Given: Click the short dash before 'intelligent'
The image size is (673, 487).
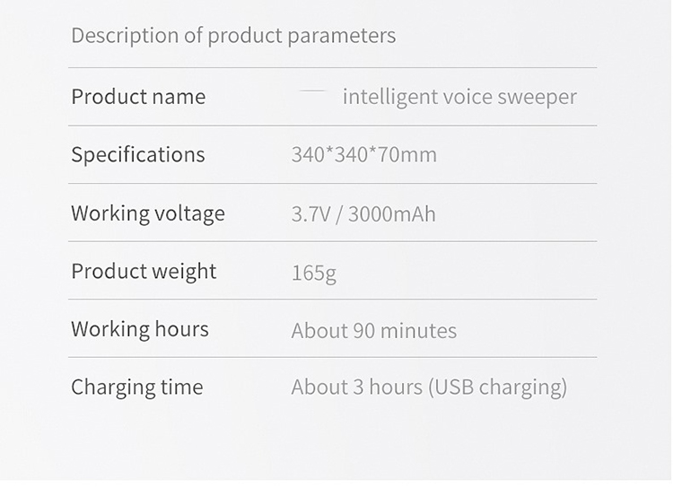Looking at the screenshot, I should click(x=312, y=91).
